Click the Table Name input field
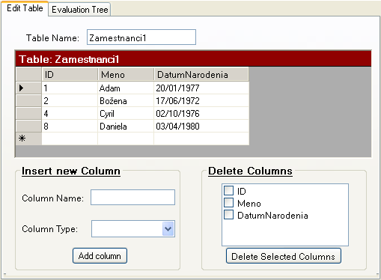Viewport: 381px width, 280px height. tap(141, 37)
